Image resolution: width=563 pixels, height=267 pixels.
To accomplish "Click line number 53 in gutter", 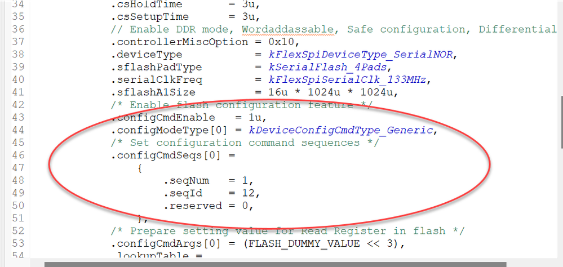I will pyautogui.click(x=18, y=243).
